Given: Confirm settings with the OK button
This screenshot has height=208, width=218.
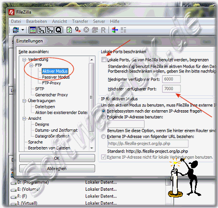Looking at the screenshot, I should pyautogui.click(x=57, y=158).
